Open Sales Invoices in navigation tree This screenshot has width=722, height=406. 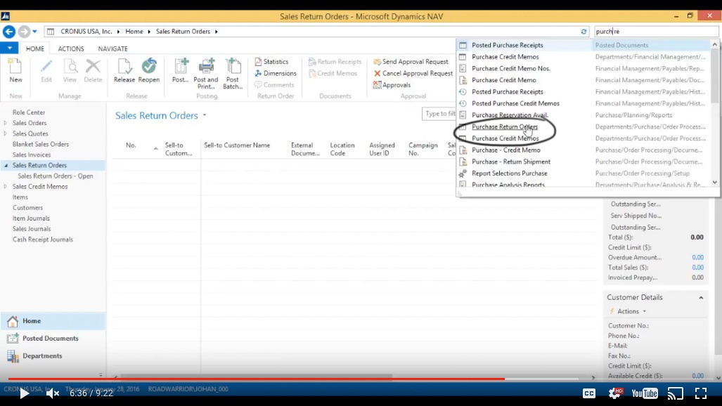tap(32, 155)
